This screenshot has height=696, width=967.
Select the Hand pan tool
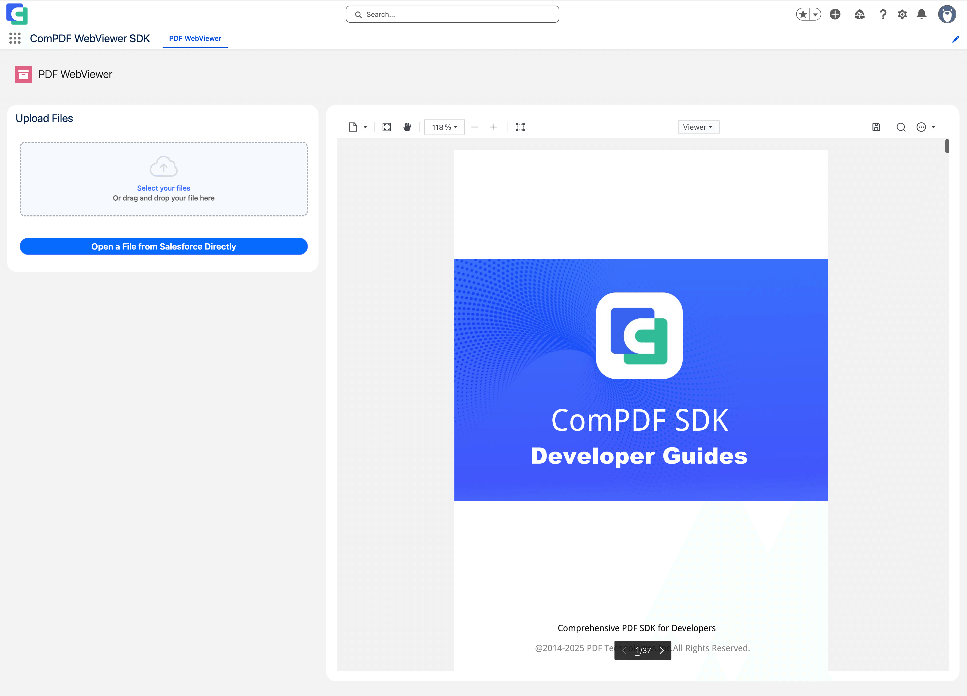pyautogui.click(x=407, y=126)
